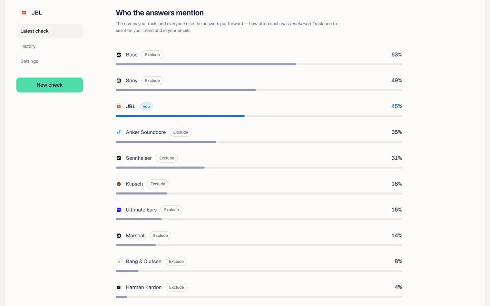Click the Sony brand icon
This screenshot has width=490, height=306.
[x=119, y=81]
